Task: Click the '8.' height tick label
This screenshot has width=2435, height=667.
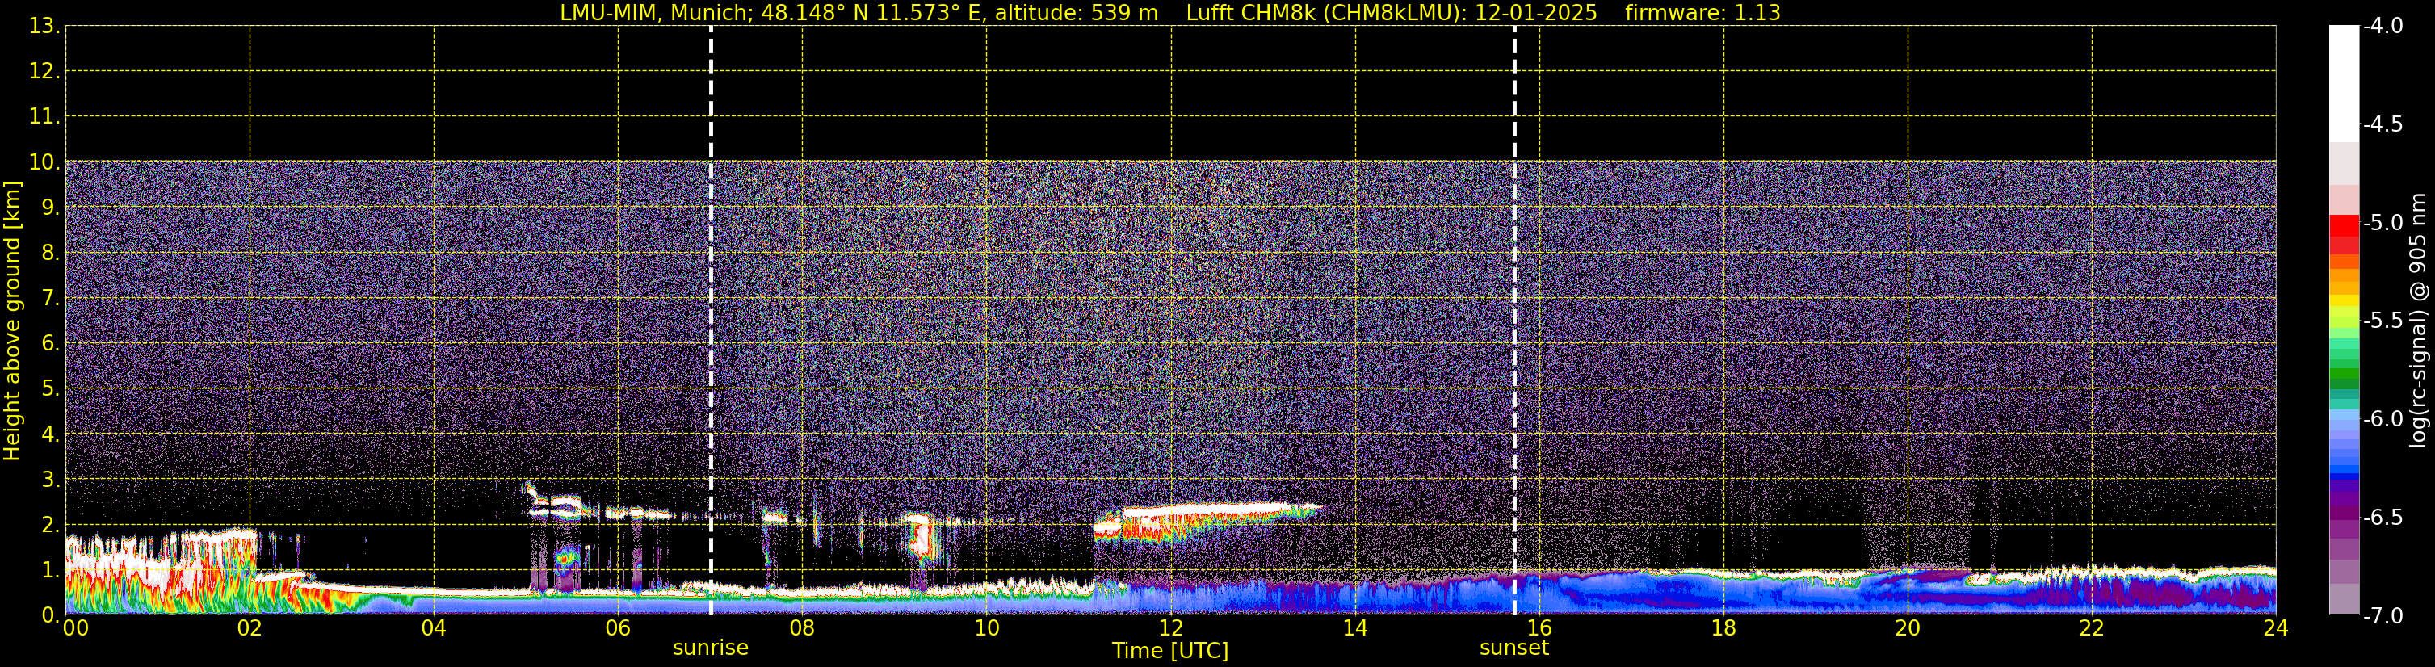Action: (x=50, y=254)
